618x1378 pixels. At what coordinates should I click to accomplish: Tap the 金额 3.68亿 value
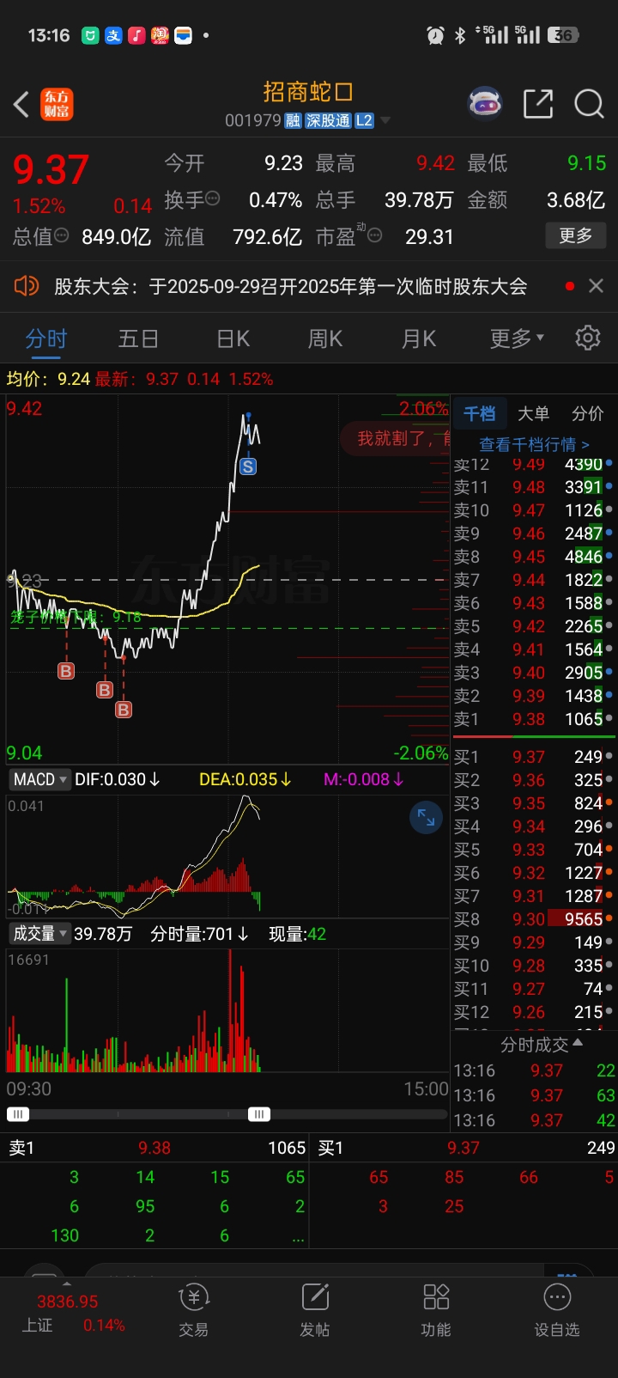point(576,200)
